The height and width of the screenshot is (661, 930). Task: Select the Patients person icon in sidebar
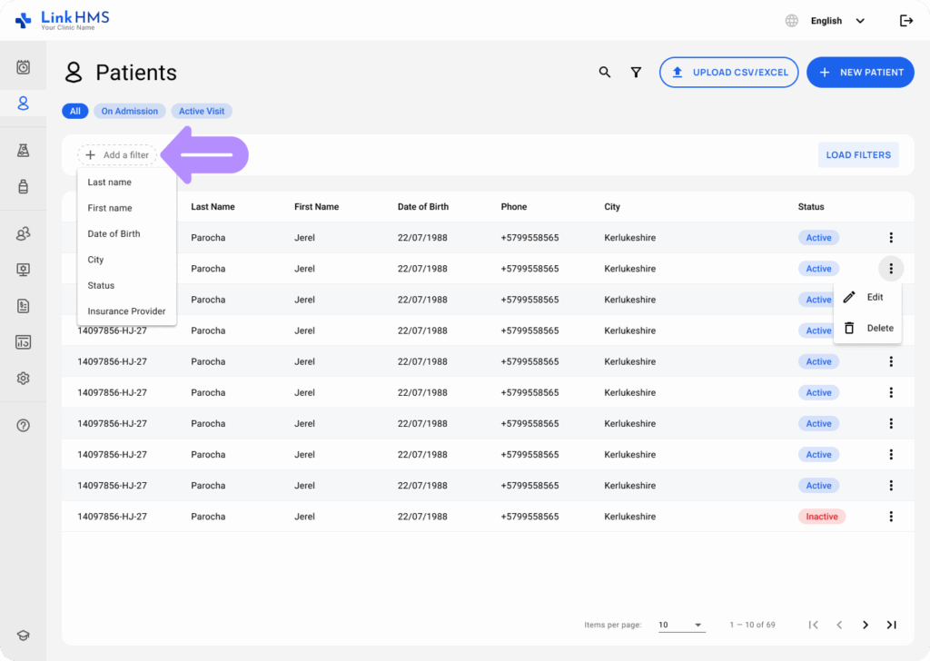pos(25,103)
